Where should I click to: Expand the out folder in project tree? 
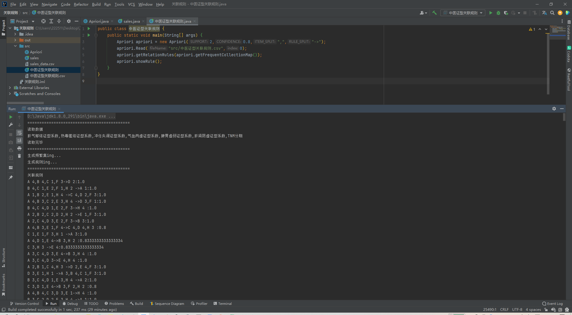point(15,40)
